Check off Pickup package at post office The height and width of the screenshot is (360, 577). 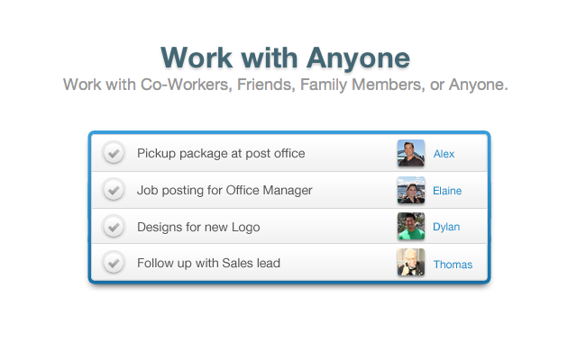113,154
